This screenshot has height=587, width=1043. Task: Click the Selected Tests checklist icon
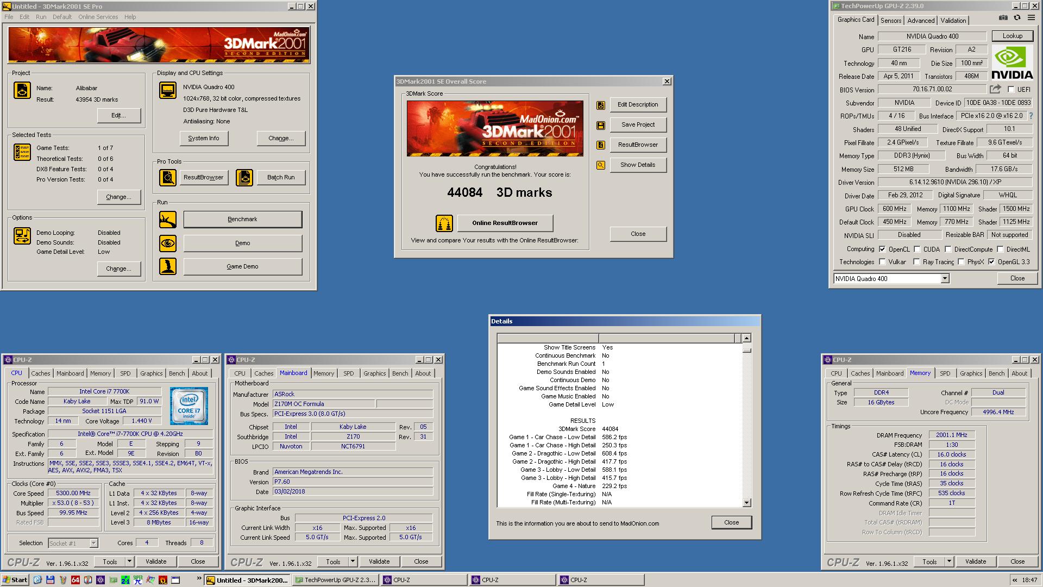[22, 152]
